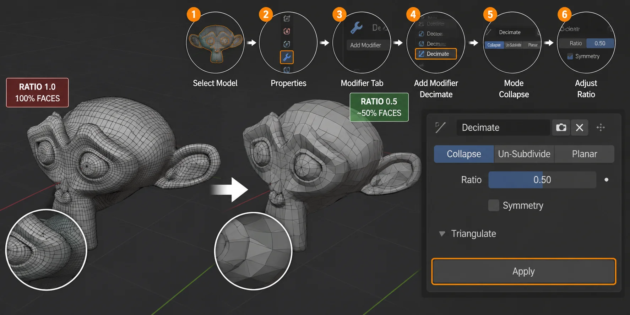Click the Suzanne monkey thumbnail in step 1
This screenshot has width=630, height=315.
point(215,43)
